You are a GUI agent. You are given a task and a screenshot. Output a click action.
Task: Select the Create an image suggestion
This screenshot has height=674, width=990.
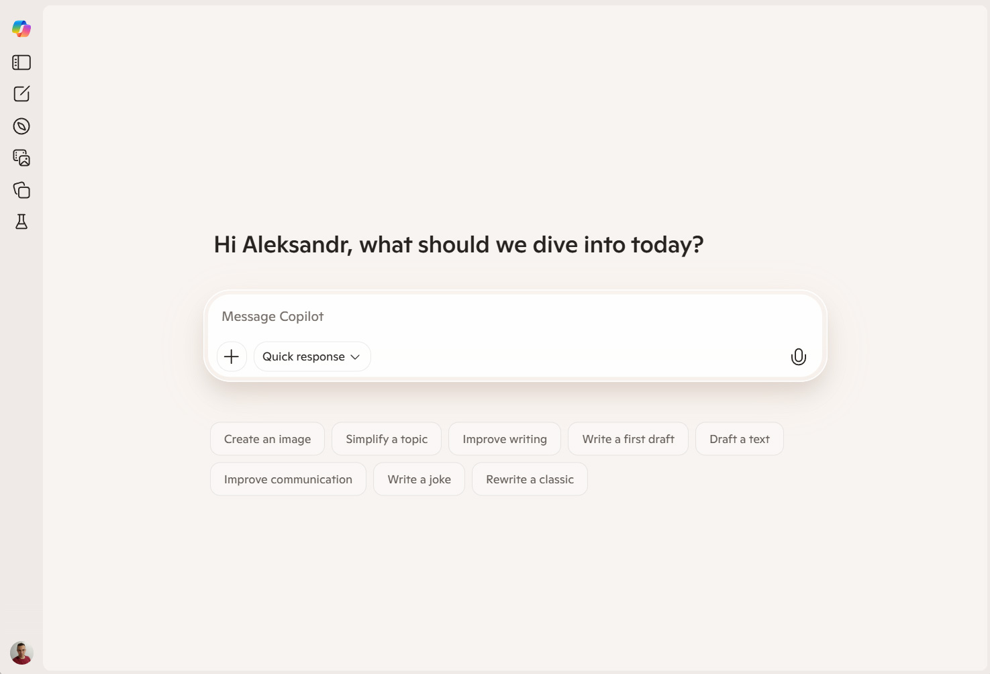pos(267,439)
